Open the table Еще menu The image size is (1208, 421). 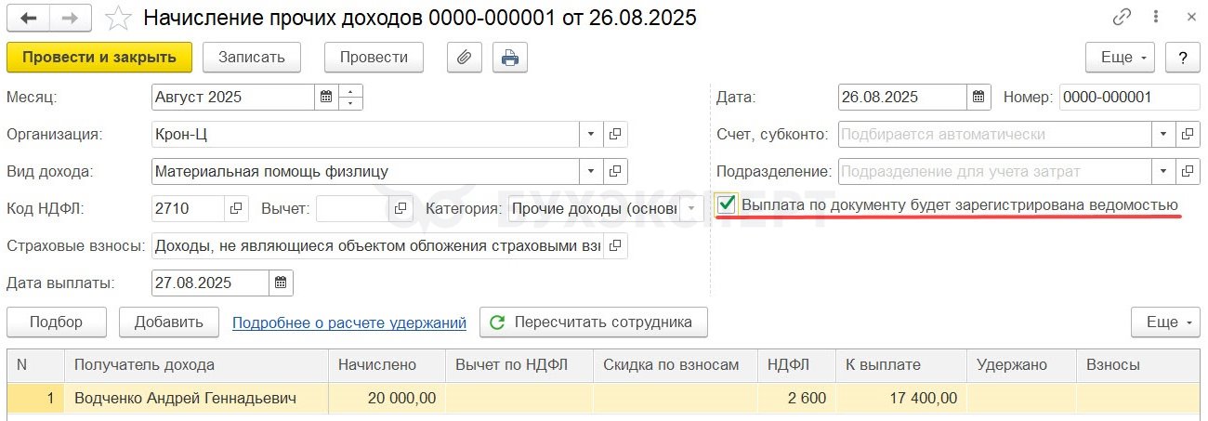[x=1165, y=322]
